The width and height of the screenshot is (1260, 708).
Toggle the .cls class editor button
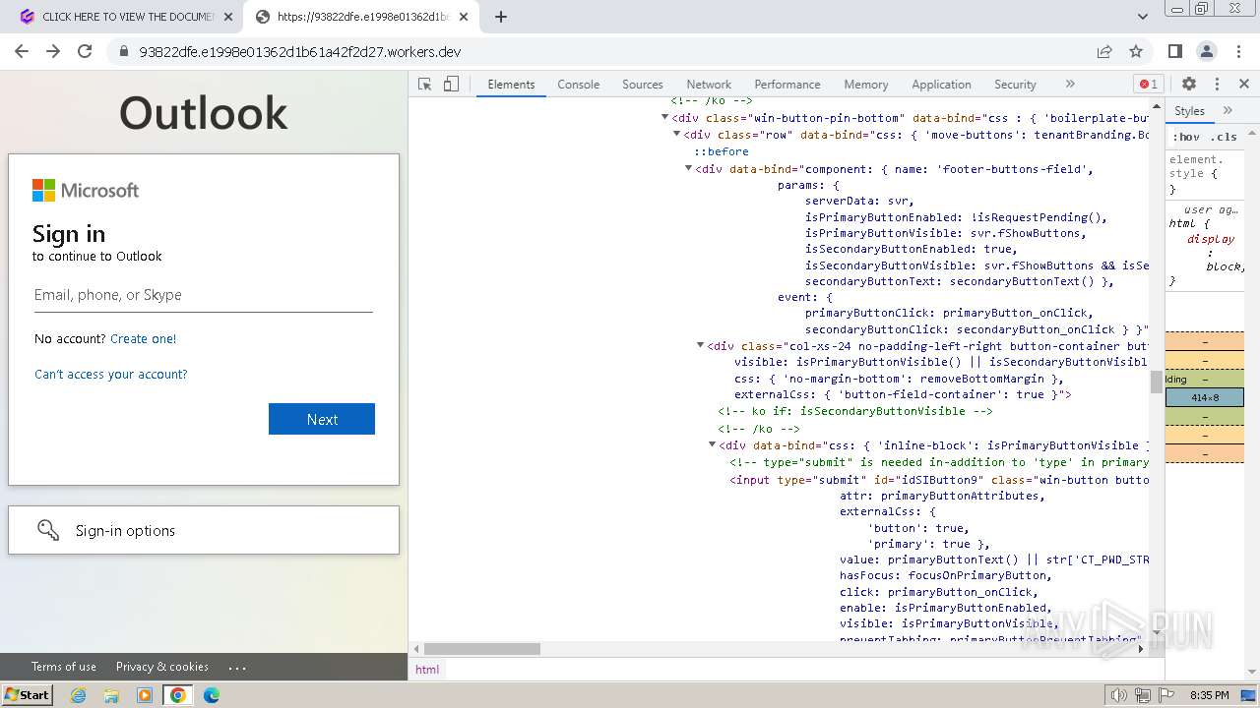coord(1224,137)
